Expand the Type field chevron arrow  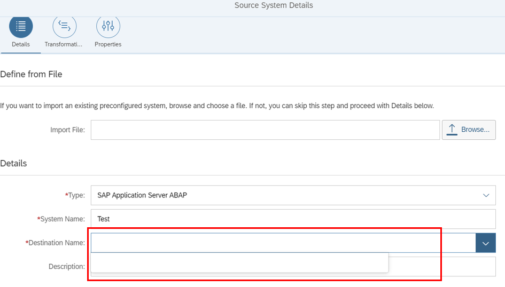[x=486, y=195]
